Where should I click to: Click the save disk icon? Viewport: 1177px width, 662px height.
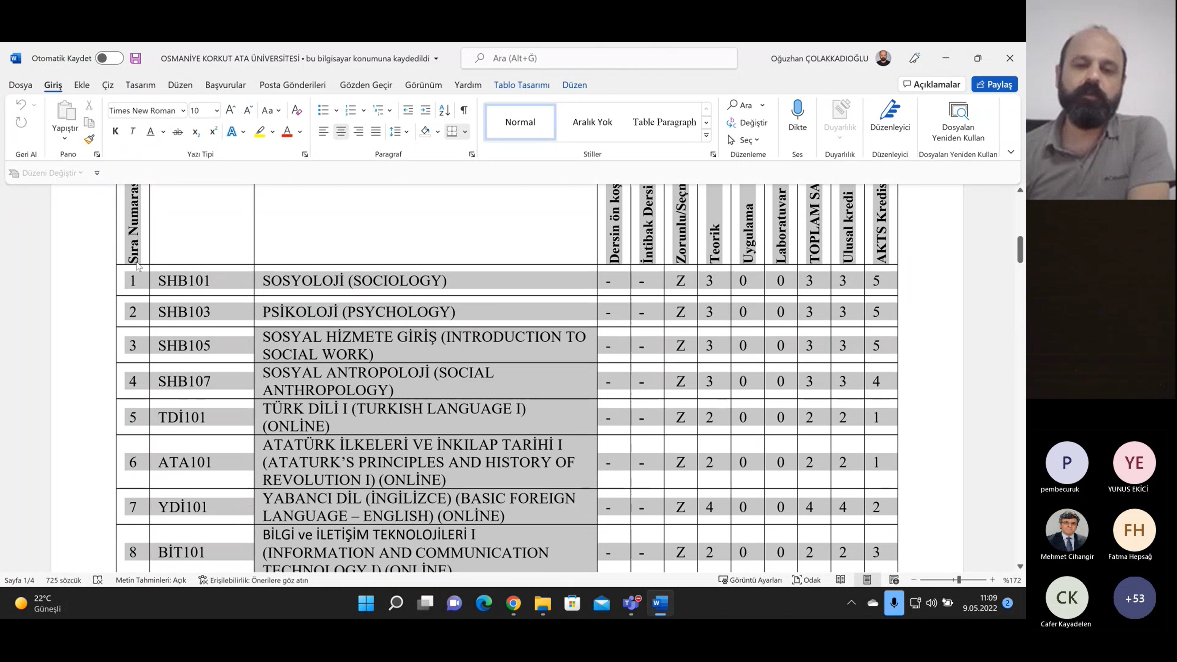(x=135, y=58)
